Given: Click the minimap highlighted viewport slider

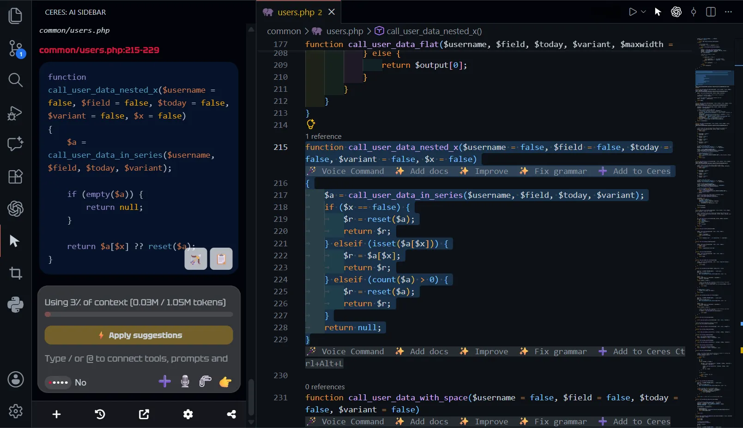Looking at the screenshot, I should pyautogui.click(x=714, y=78).
